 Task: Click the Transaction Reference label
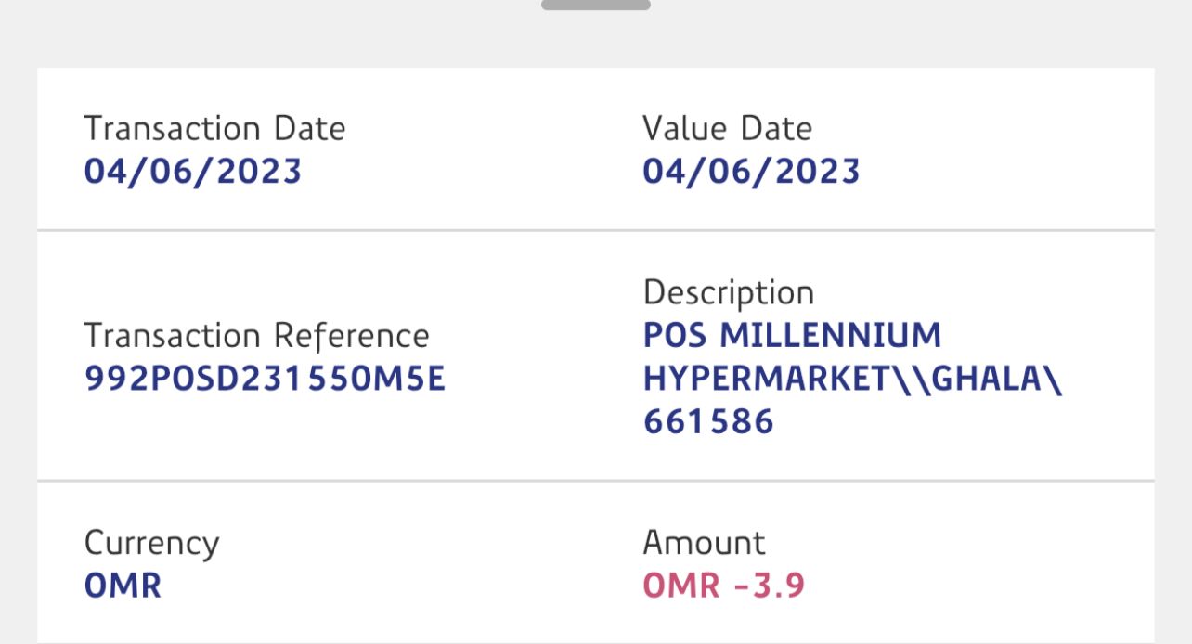point(256,336)
